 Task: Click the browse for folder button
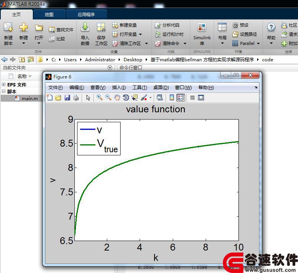[x=30, y=60]
